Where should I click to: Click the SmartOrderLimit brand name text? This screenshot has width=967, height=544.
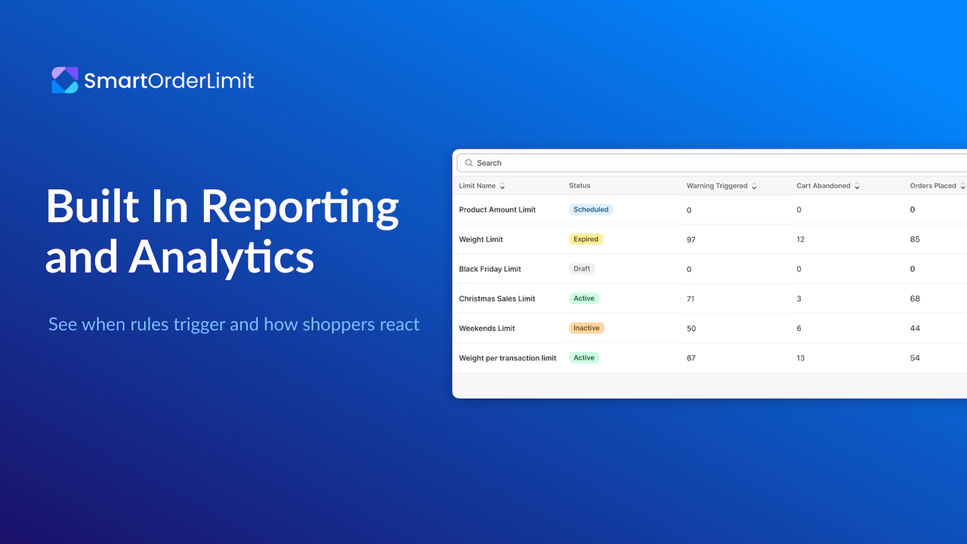point(169,80)
